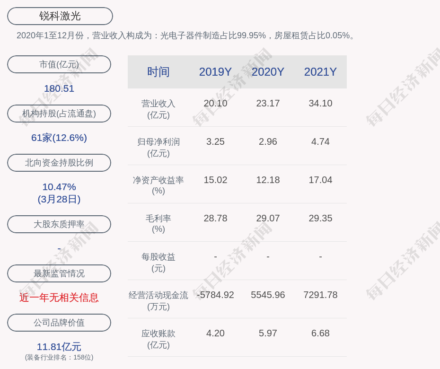
Task: Click the red 近一年无相关信息 text
Action: click(x=59, y=298)
